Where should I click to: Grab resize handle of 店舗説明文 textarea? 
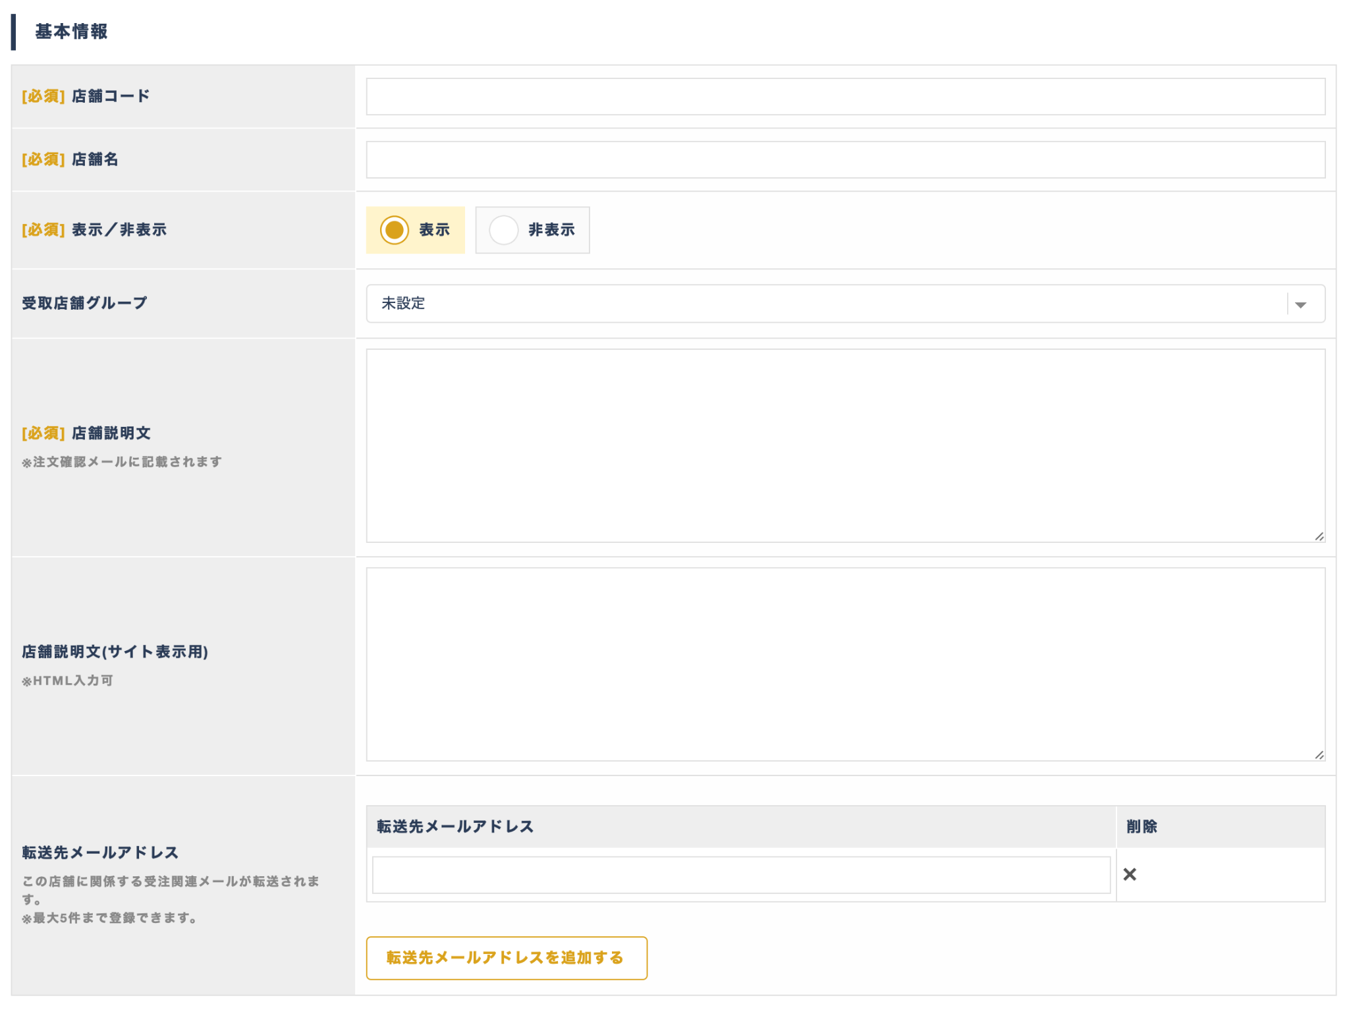pos(1319,536)
